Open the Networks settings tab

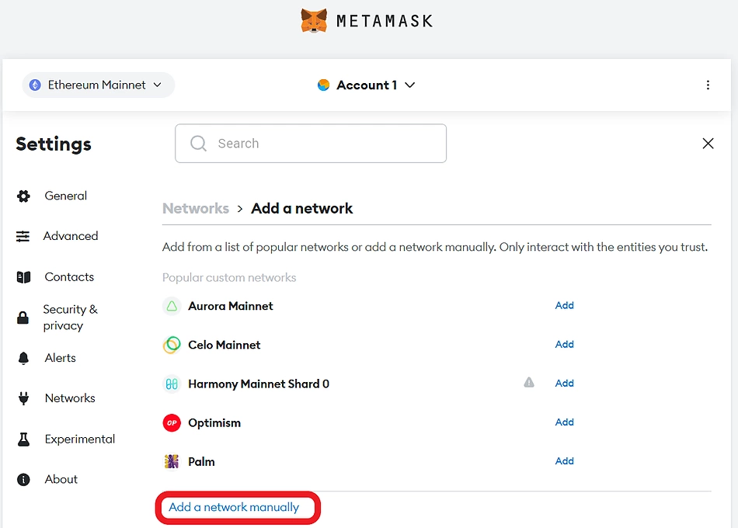pos(70,398)
